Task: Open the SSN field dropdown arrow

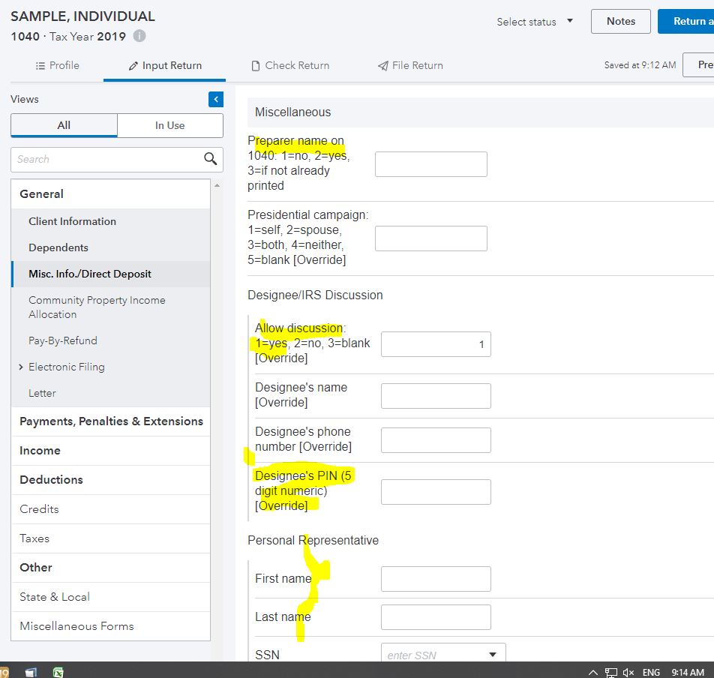Action: (x=493, y=655)
